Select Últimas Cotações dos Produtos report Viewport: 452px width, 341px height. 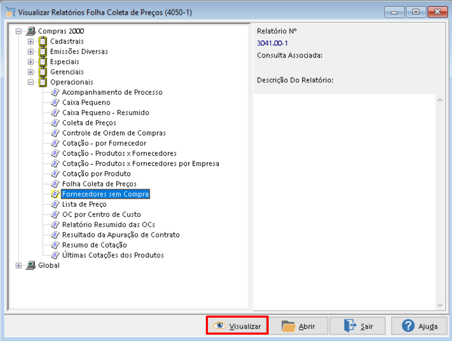[113, 255]
